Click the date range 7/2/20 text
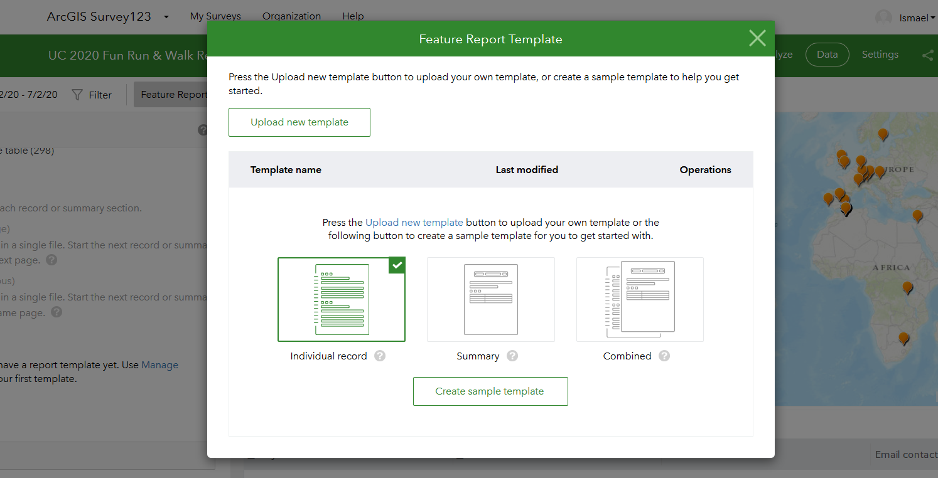 (x=43, y=95)
